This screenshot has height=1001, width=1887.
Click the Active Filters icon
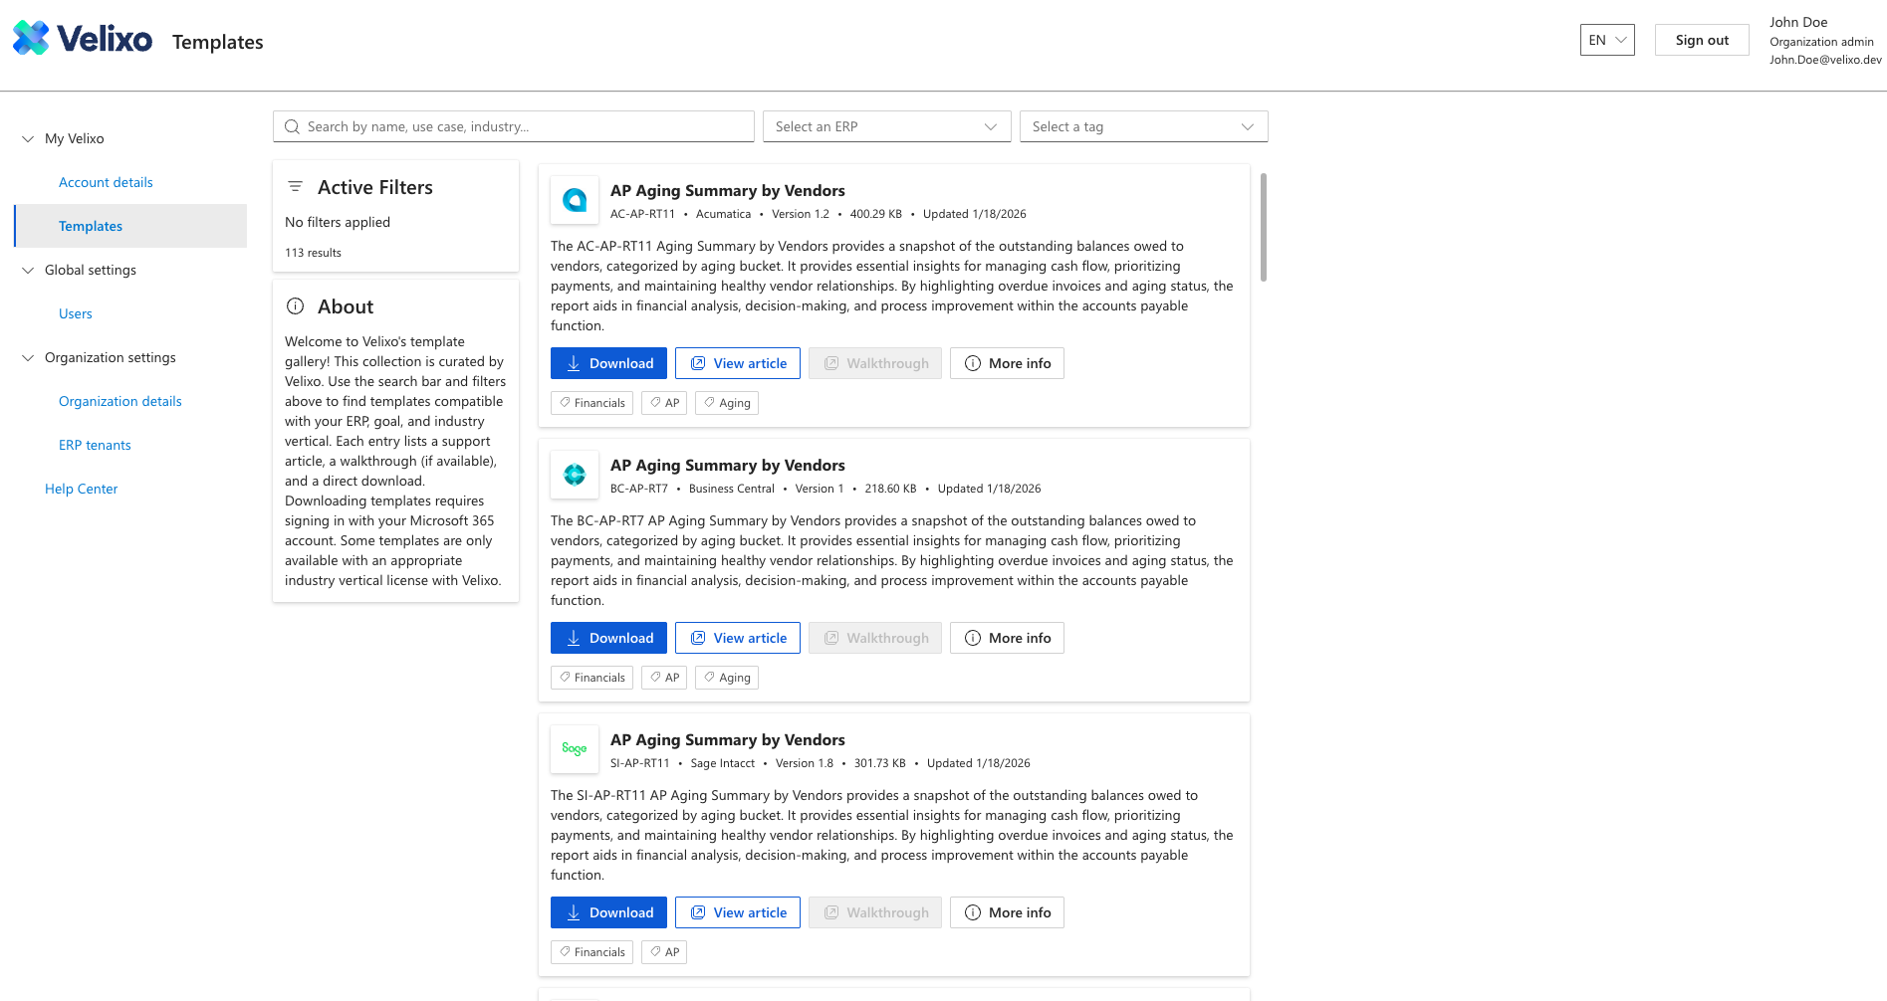(x=296, y=187)
